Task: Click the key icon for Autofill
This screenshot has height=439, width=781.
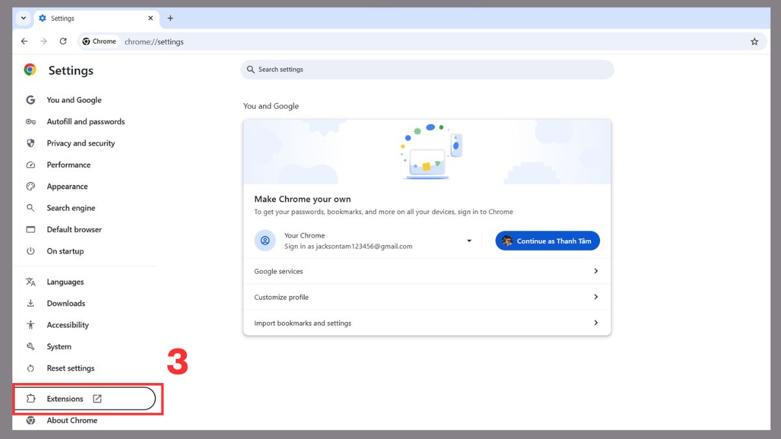Action: pyautogui.click(x=30, y=122)
